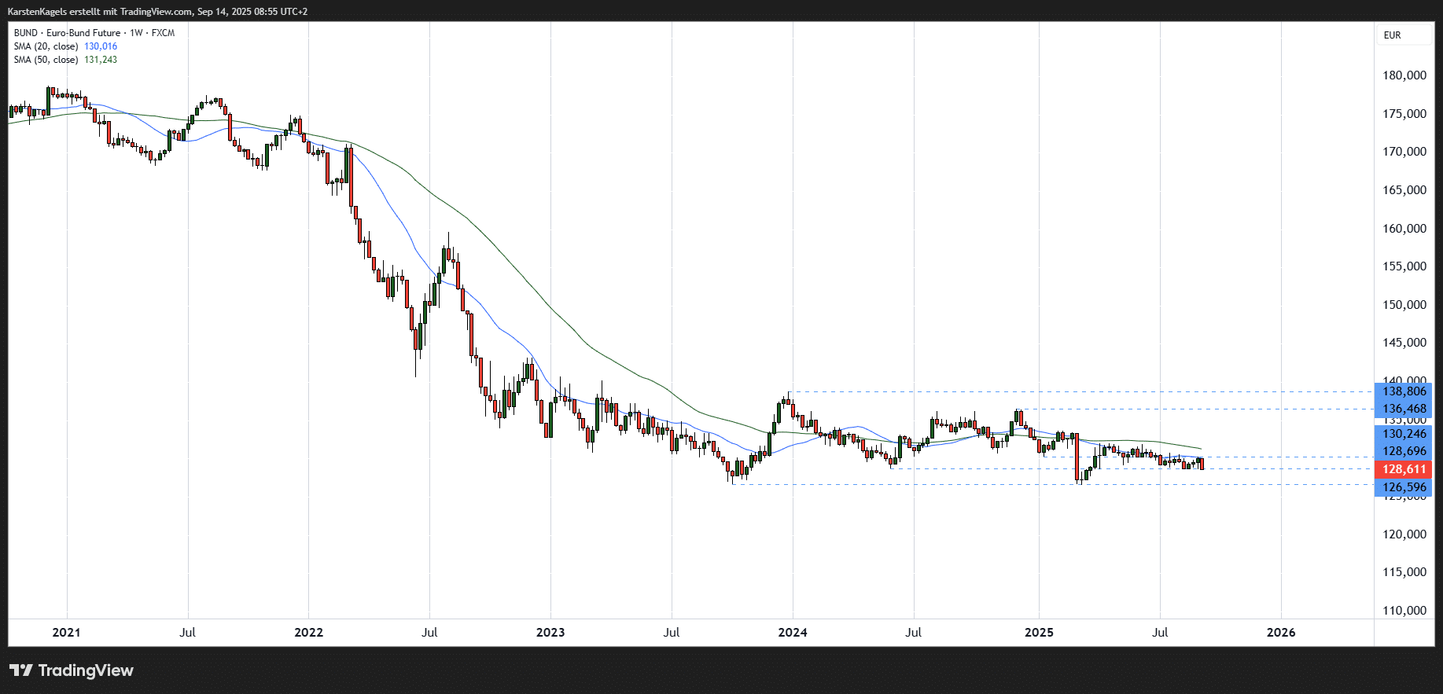Image resolution: width=1443 pixels, height=694 pixels.
Task: Click the 180,000 tick on price axis
Action: point(1404,75)
